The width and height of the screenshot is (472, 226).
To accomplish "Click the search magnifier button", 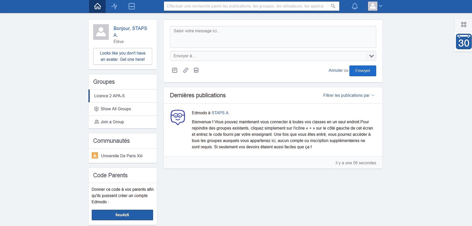I will click(x=333, y=6).
